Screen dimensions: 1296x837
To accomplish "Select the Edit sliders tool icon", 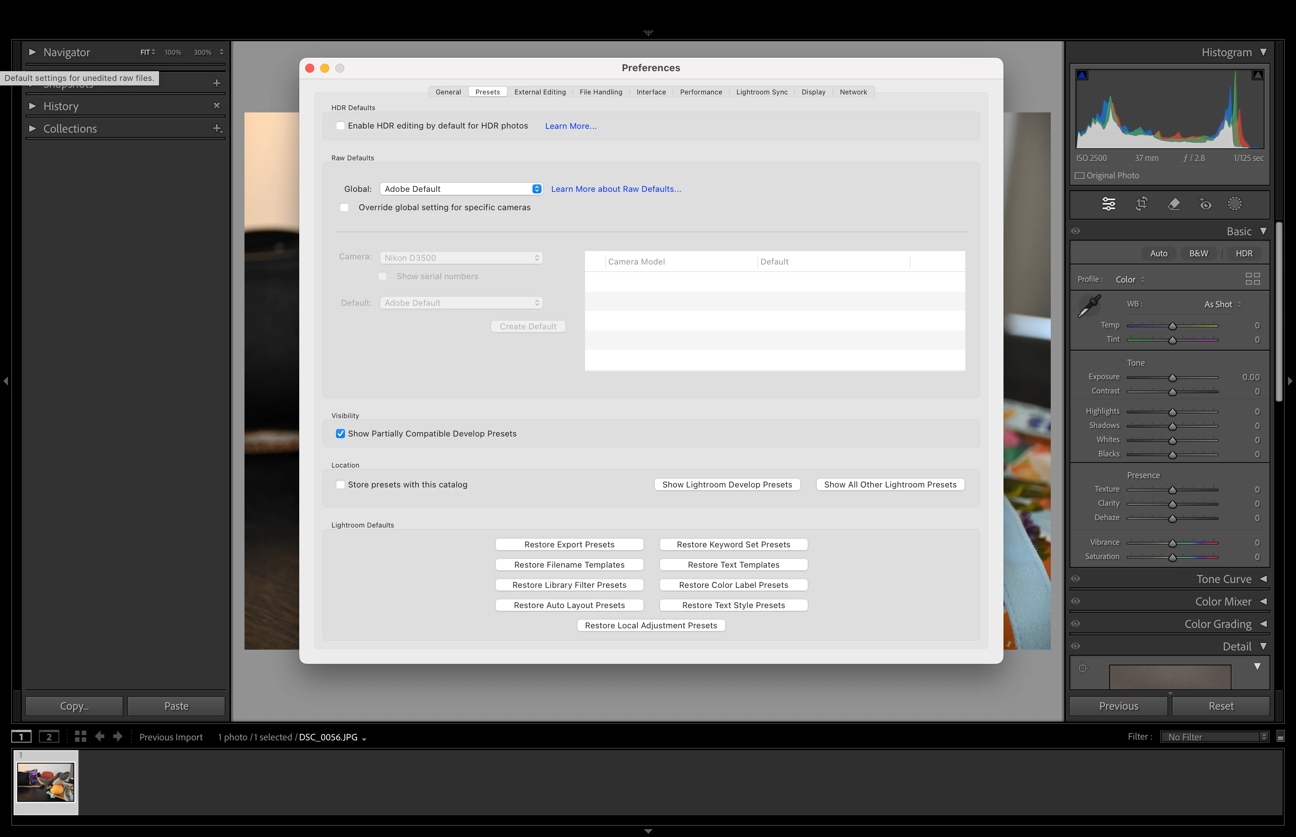I will [x=1108, y=204].
